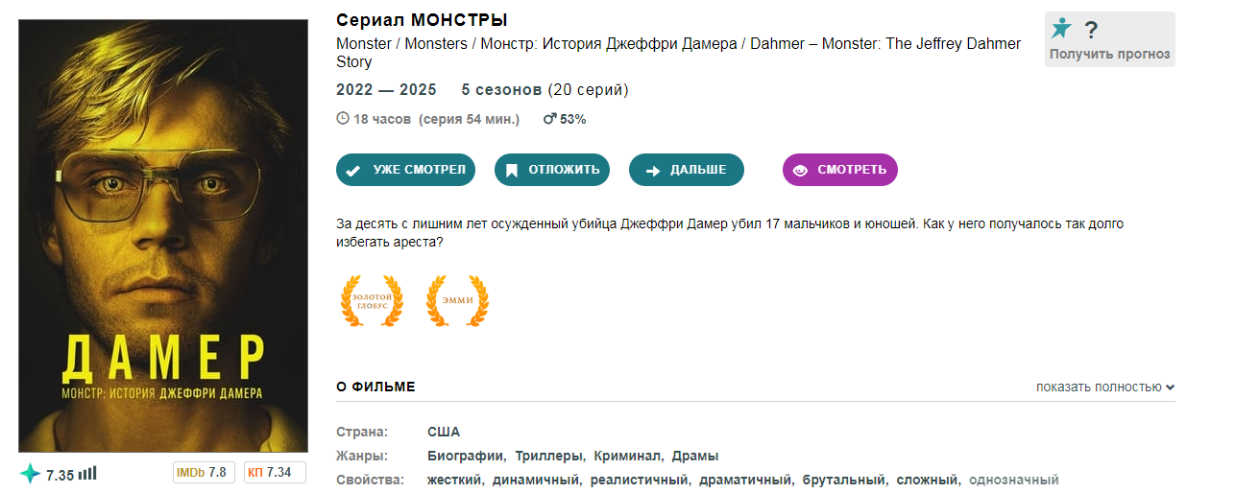Mark series as Уже смотрел
Viewport: 1235px width, 493px height.
pos(406,170)
